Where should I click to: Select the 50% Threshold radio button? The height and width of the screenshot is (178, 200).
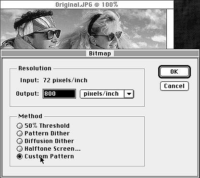point(20,126)
